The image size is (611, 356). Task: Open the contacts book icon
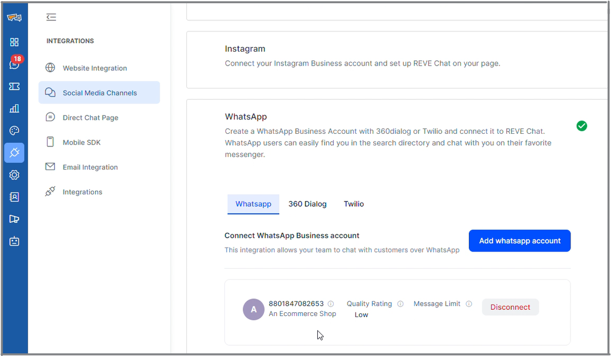pyautogui.click(x=14, y=197)
